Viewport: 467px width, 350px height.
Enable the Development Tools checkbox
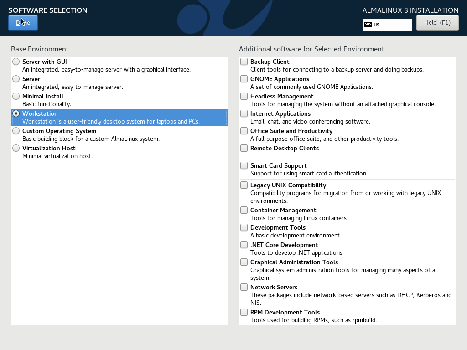244,227
